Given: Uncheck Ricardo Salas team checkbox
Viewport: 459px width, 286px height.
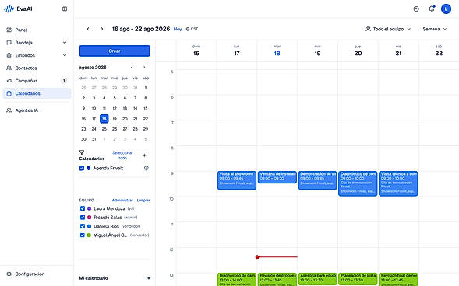Looking at the screenshot, I should [x=83, y=218].
